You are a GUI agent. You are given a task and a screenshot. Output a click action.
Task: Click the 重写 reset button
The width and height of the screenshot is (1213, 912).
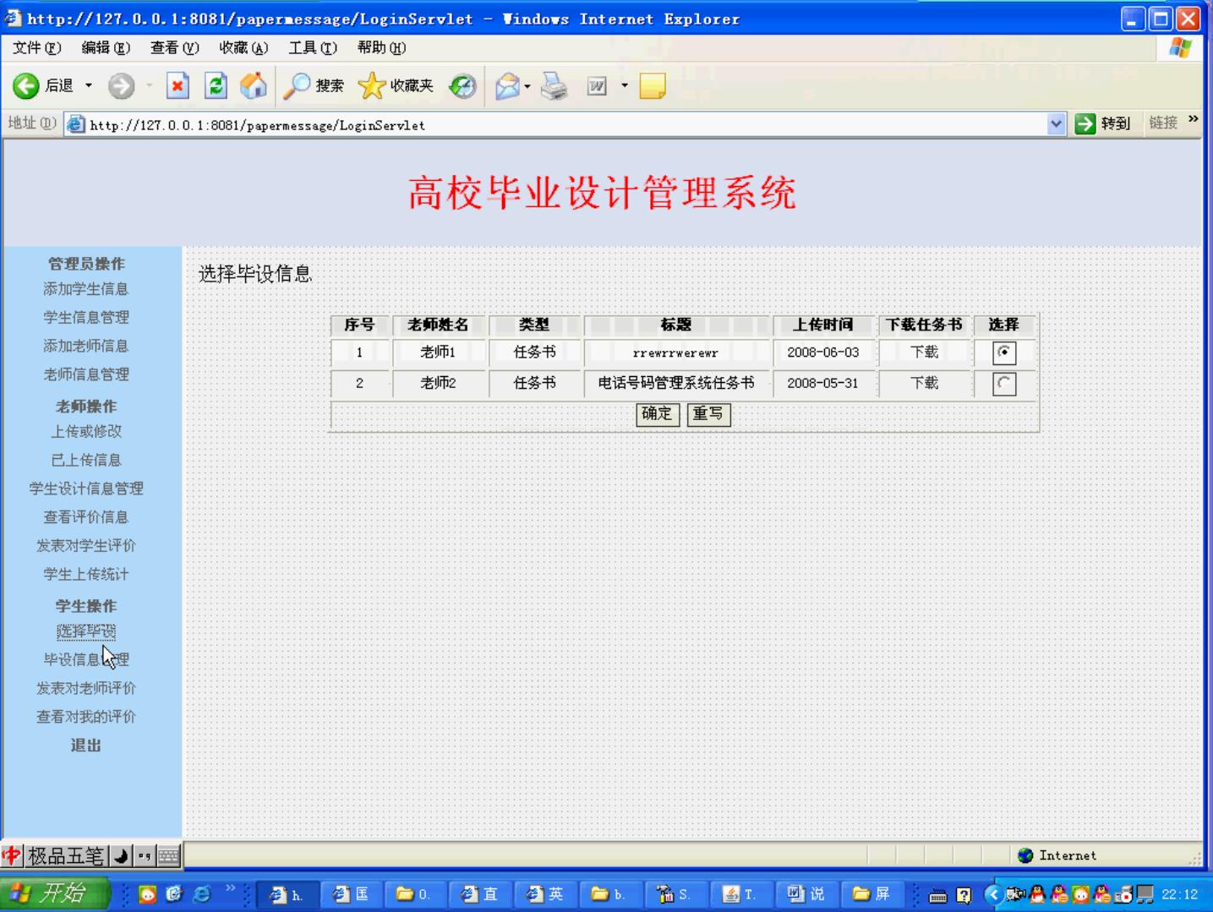tap(708, 414)
